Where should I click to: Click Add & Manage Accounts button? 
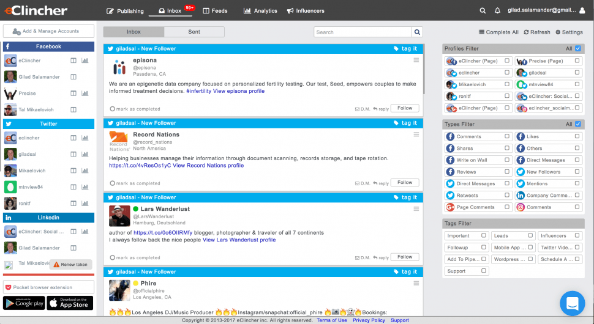pyautogui.click(x=48, y=31)
